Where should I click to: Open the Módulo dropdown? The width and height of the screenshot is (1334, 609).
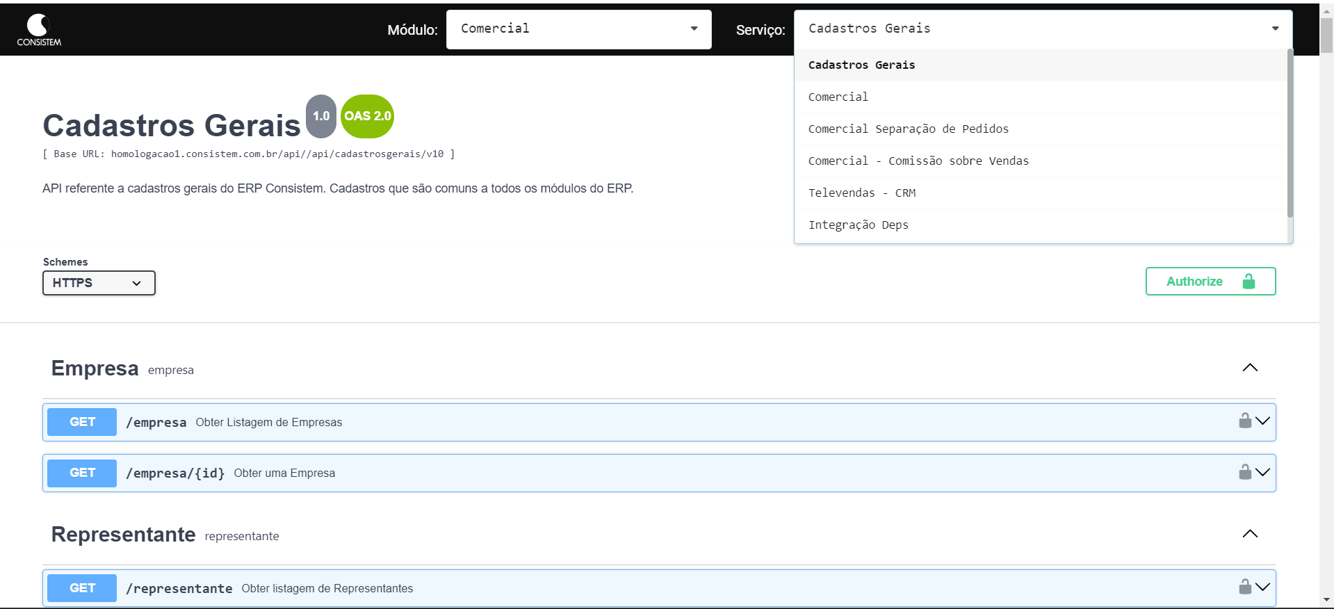click(578, 29)
